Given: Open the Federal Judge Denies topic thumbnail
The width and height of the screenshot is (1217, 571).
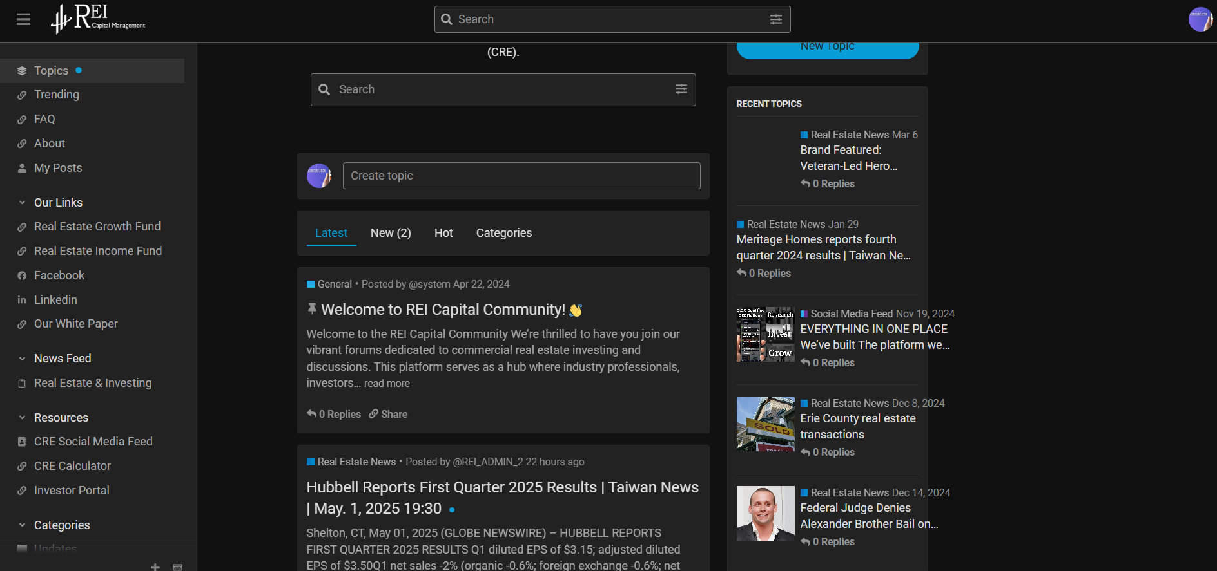Looking at the screenshot, I should 766,513.
